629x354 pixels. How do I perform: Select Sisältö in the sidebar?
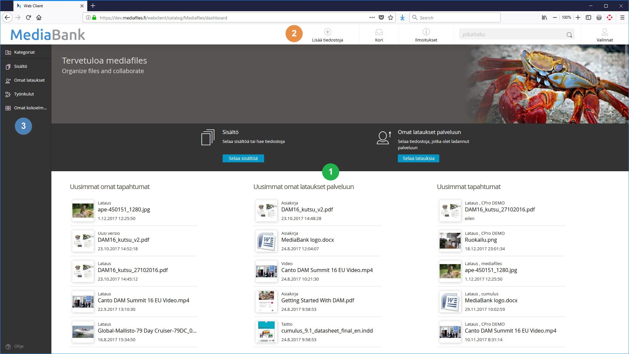point(20,67)
